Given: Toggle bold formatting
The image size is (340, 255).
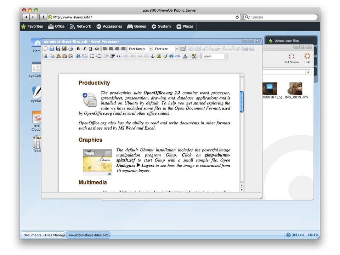Looking at the screenshot, I should pyautogui.click(x=78, y=49).
